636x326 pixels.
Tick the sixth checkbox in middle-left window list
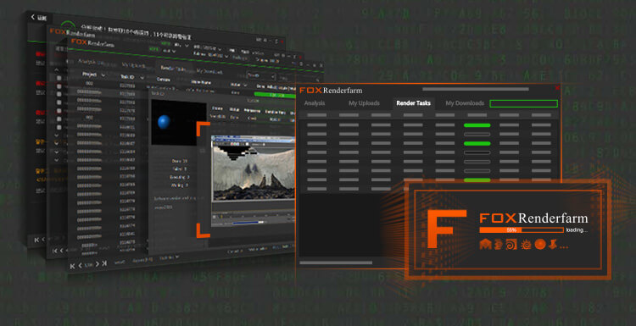click(x=59, y=119)
